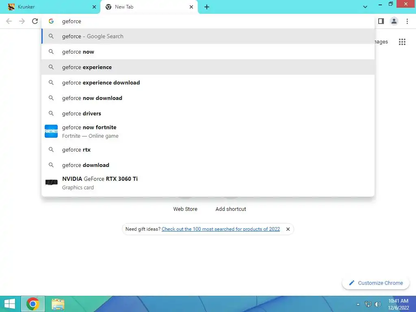Select the NVIDIA GeForce RTX 3060 Ti suggestion

coord(208,183)
